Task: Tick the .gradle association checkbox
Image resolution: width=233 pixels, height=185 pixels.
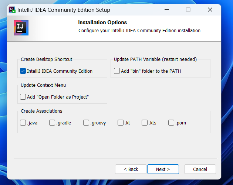Action: (52, 123)
